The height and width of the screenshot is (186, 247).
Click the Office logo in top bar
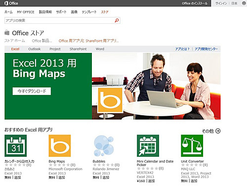(x=11, y=3)
